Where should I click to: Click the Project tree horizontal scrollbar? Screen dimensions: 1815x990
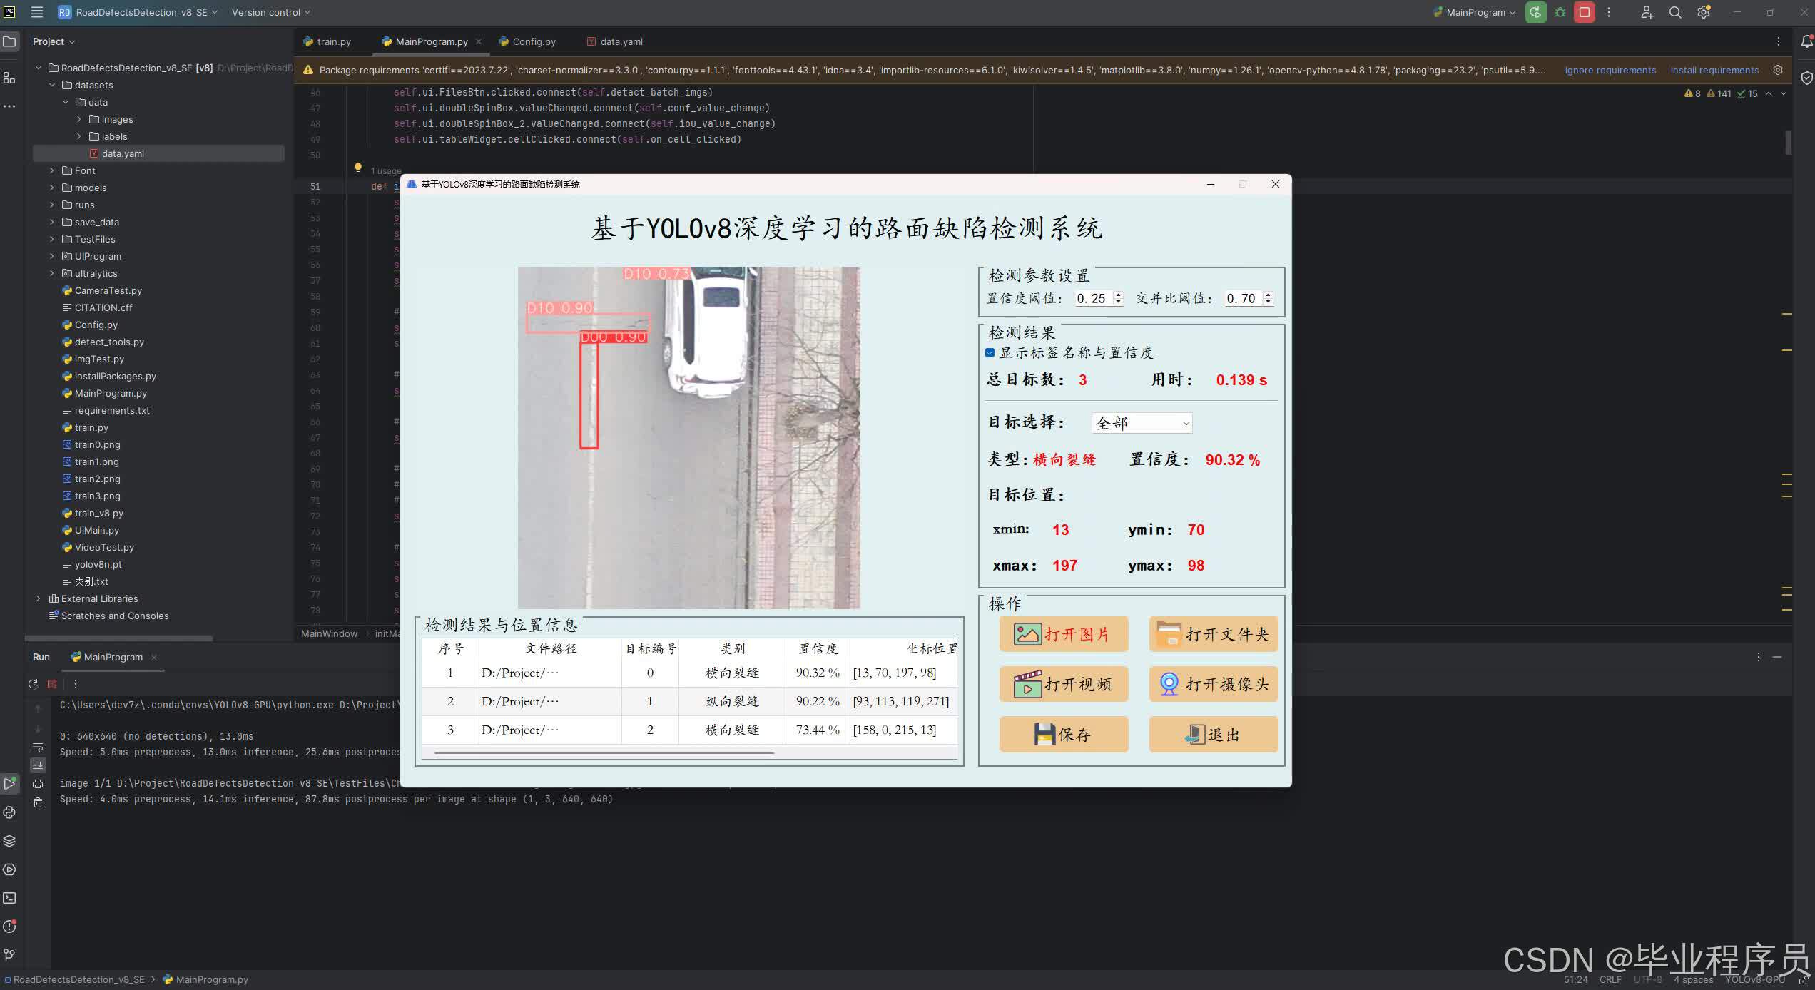pyautogui.click(x=119, y=638)
